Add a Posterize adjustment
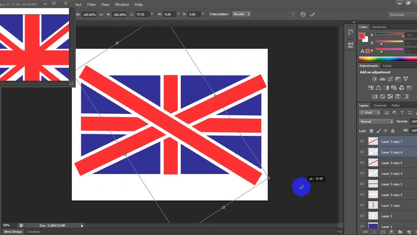Viewport: 417px width, 235px height. point(382,97)
